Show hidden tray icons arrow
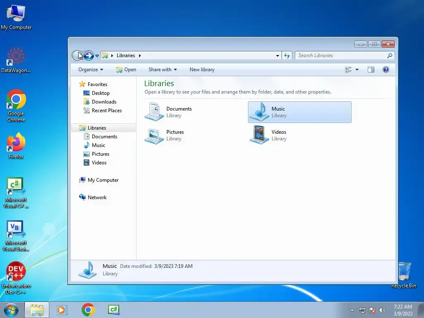The image size is (424, 318). (352, 310)
